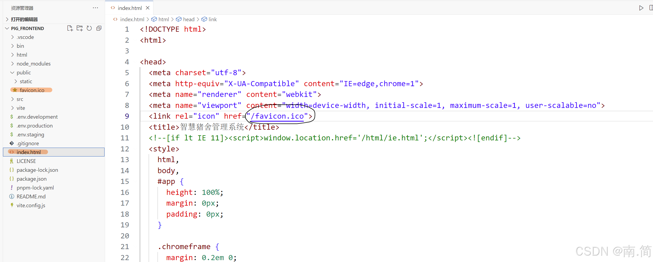
Task: Close the index.html tab
Action: pos(148,8)
